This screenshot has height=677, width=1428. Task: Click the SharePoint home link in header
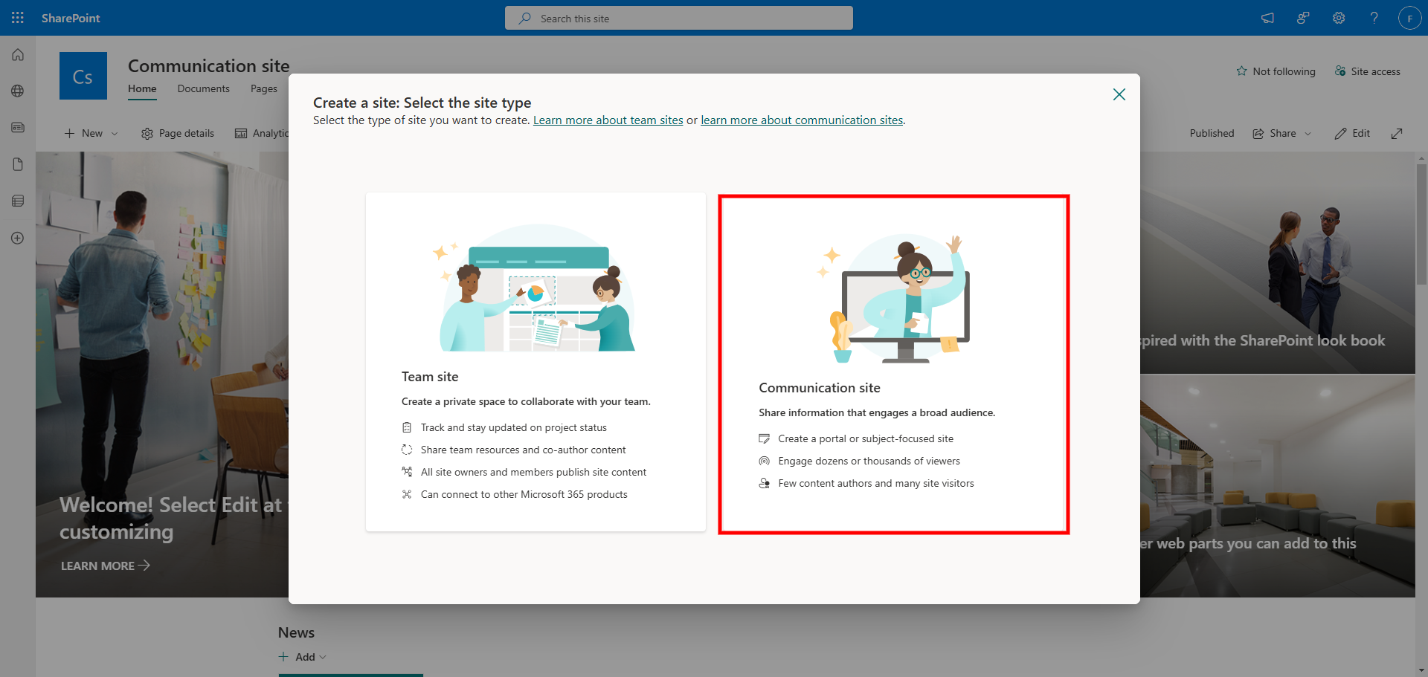click(71, 18)
